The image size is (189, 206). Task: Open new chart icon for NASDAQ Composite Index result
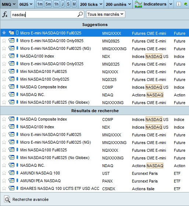(11, 119)
